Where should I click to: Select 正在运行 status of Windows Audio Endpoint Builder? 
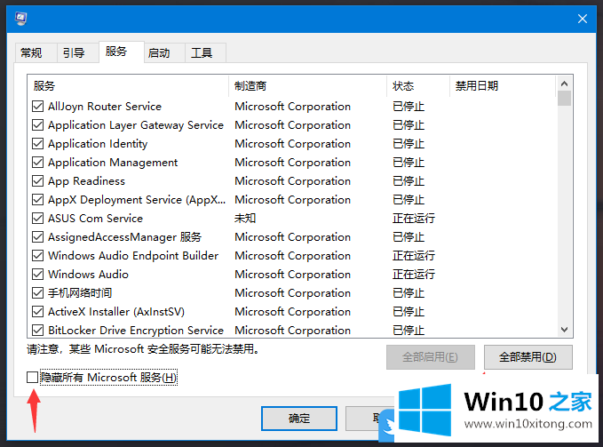point(414,255)
